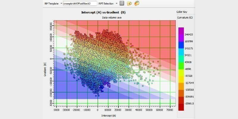
Task: Click the 145175 color key value
Action: click(x=189, y=48)
